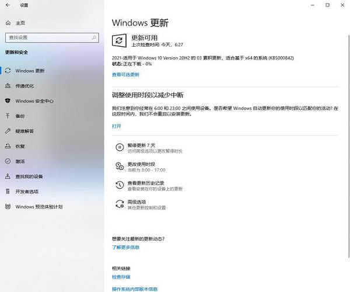Click 更改使用时段 change active hours
This screenshot has height=292, width=350.
coord(141,164)
